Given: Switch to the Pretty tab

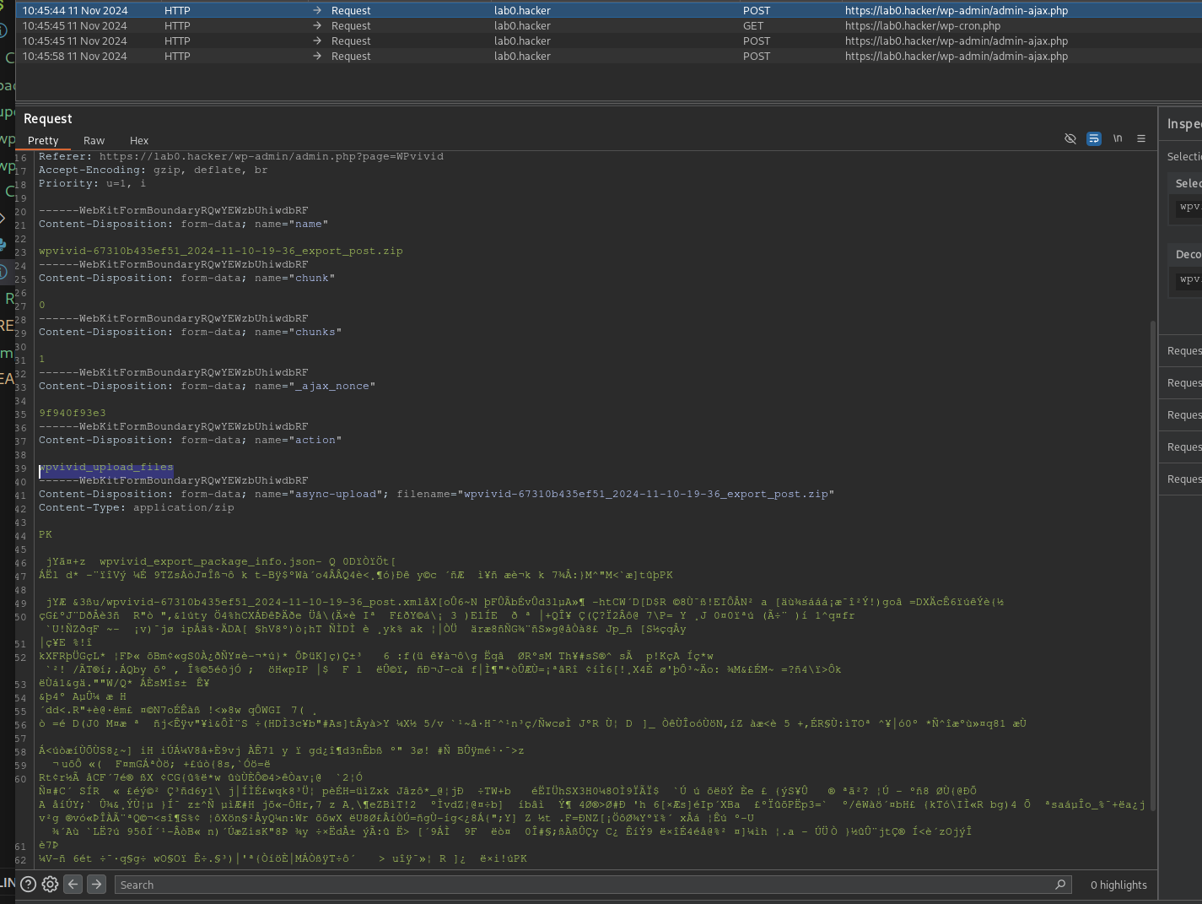Looking at the screenshot, I should click(43, 140).
